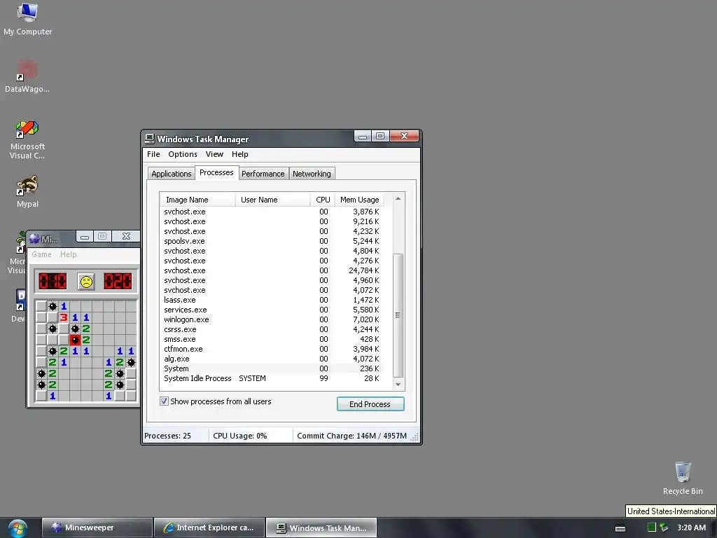
Task: Click the Minesweeper window title icon
Action: (x=35, y=238)
